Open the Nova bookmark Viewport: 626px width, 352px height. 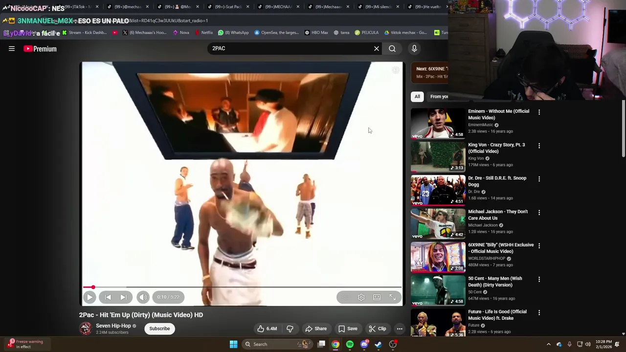pyautogui.click(x=181, y=32)
